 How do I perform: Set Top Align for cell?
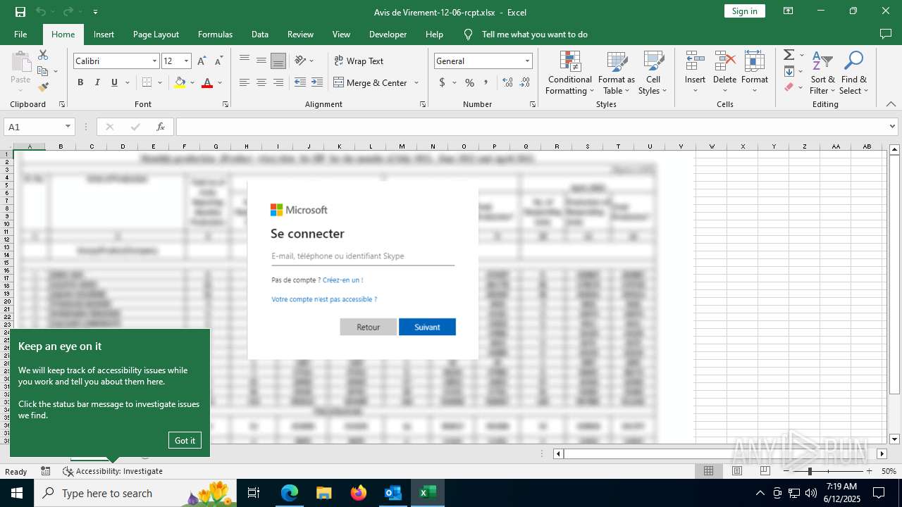[x=245, y=61]
